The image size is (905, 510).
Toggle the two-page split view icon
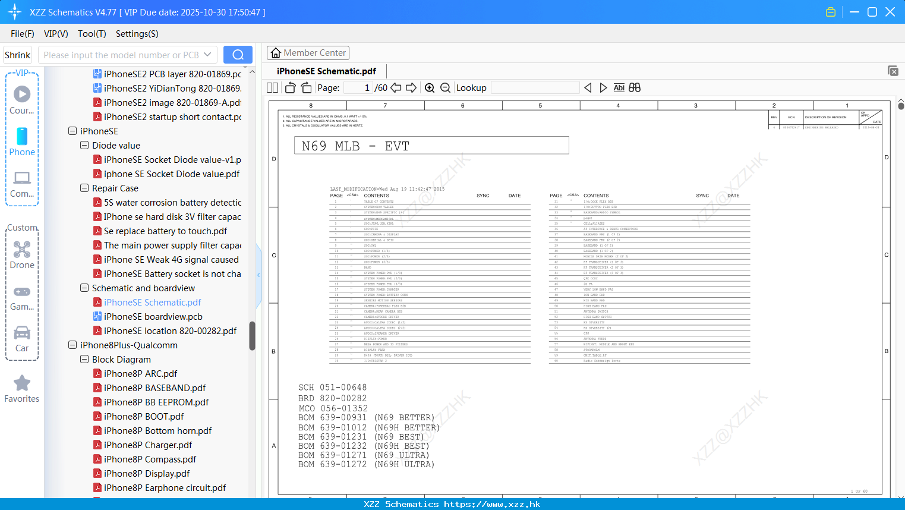pos(272,88)
